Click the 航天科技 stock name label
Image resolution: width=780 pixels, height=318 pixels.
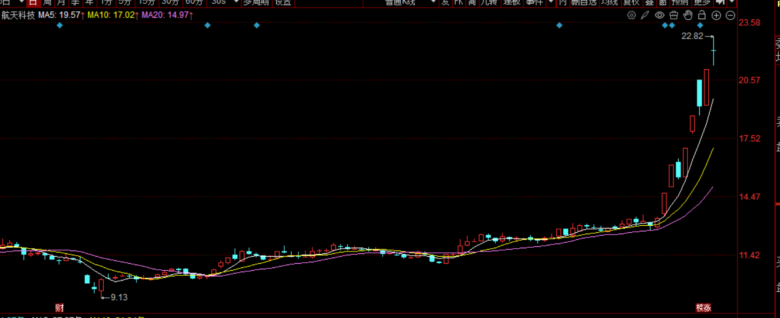[18, 15]
